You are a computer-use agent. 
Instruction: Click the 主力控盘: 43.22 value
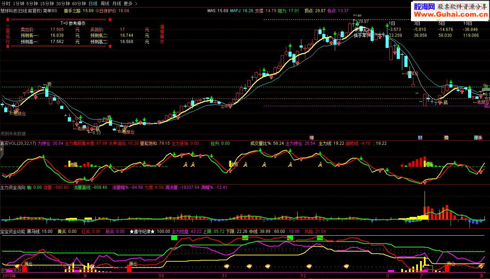[x=187, y=231]
